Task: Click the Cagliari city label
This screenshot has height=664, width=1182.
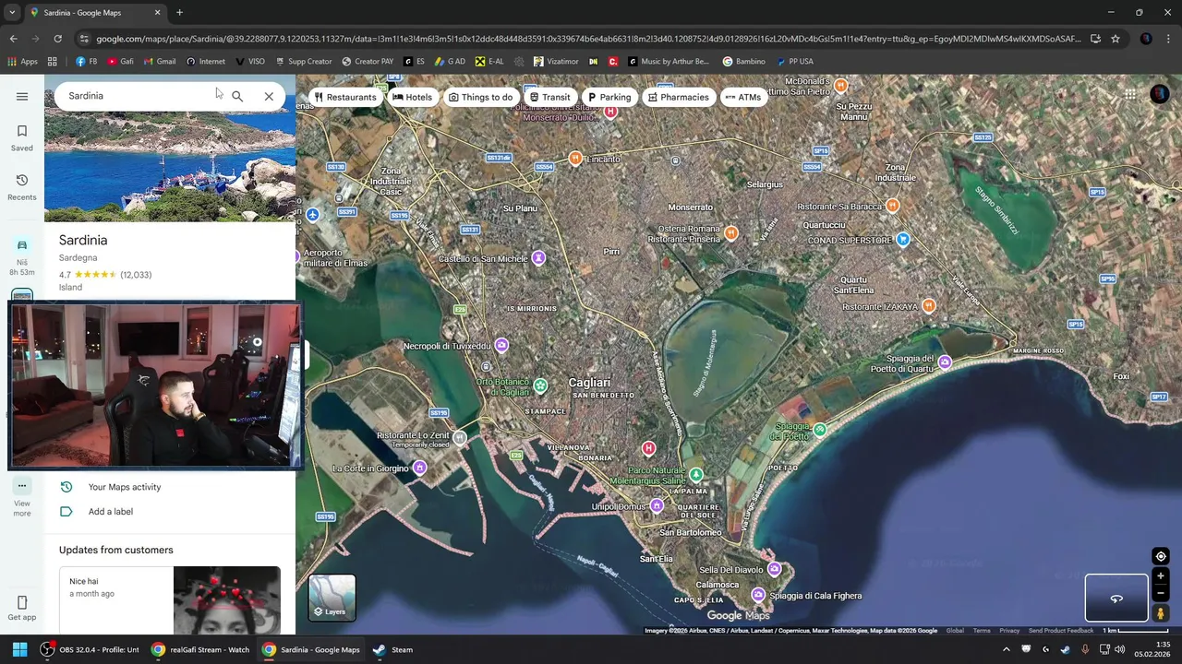Action: click(x=589, y=383)
